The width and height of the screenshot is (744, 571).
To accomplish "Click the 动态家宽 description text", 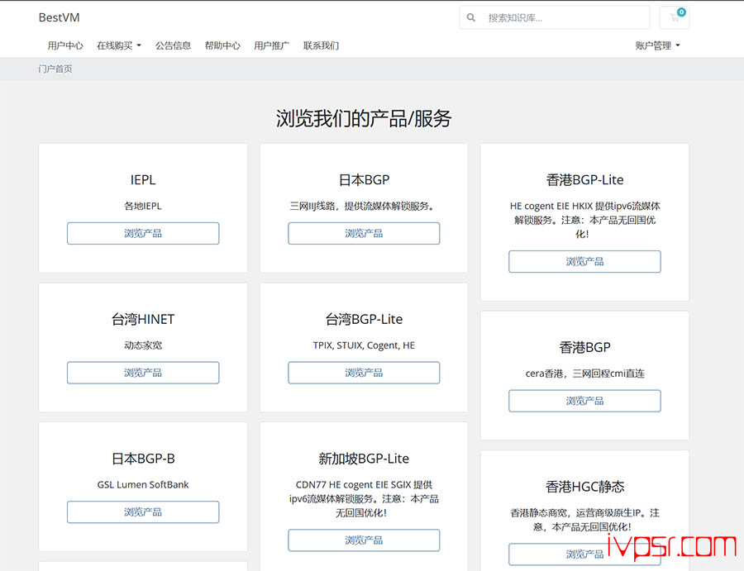I will (x=143, y=345).
